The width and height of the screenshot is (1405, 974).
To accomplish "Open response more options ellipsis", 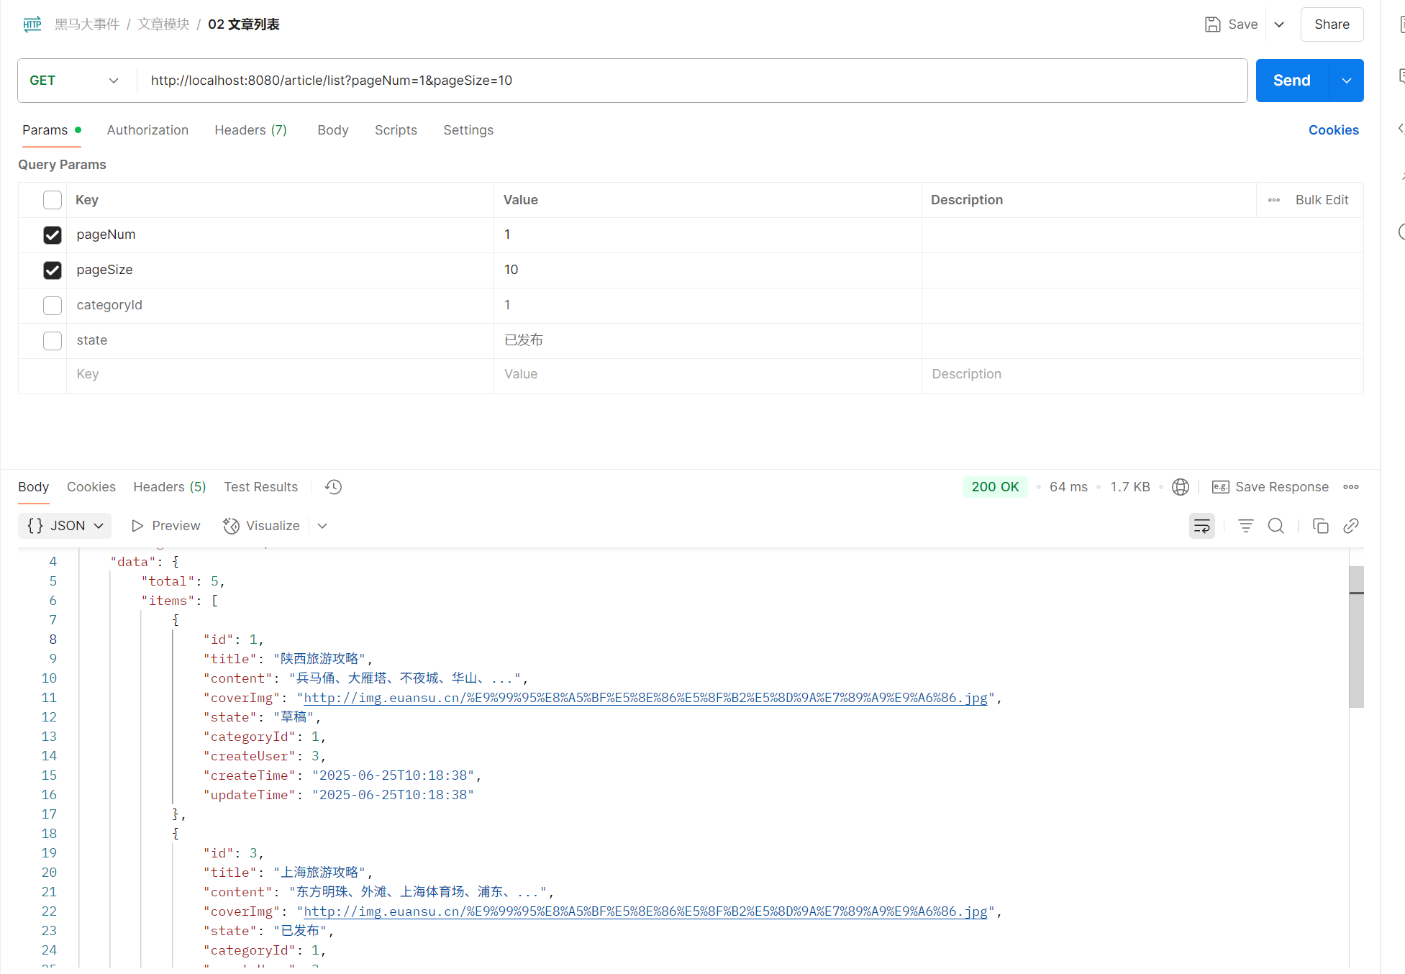I will click(1350, 487).
